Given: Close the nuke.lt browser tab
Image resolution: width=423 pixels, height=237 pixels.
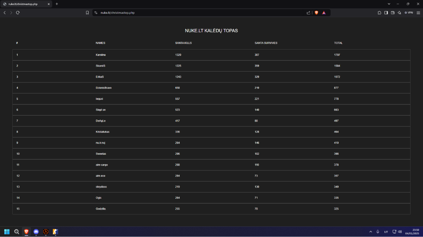Looking at the screenshot, I should 49,4.
